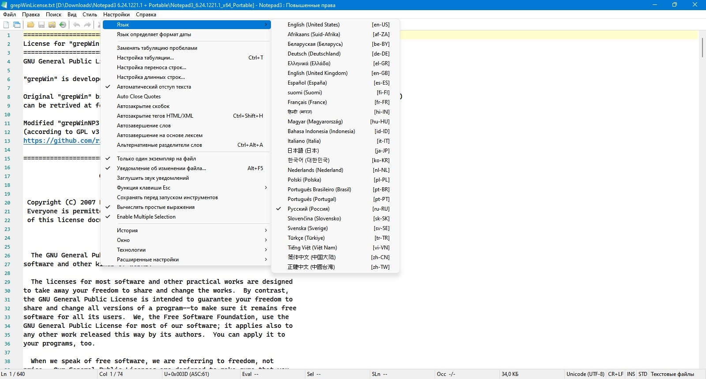The image size is (706, 379).
Task: Expand the 'Технологии' submenu
Action: (186, 250)
